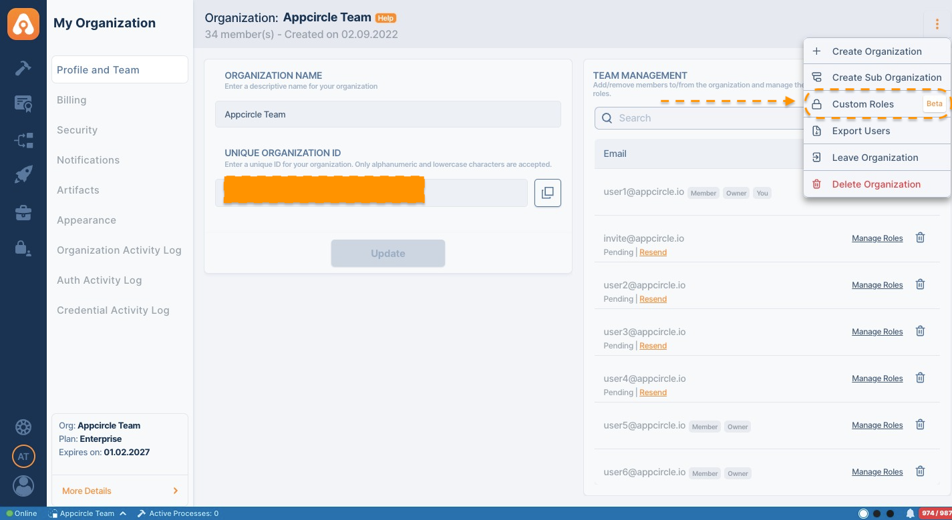Click the Active Processes status entry

[x=178, y=513]
